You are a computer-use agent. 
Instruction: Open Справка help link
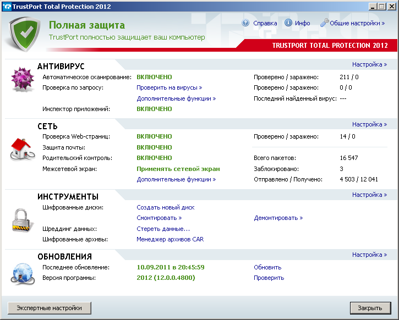click(265, 23)
